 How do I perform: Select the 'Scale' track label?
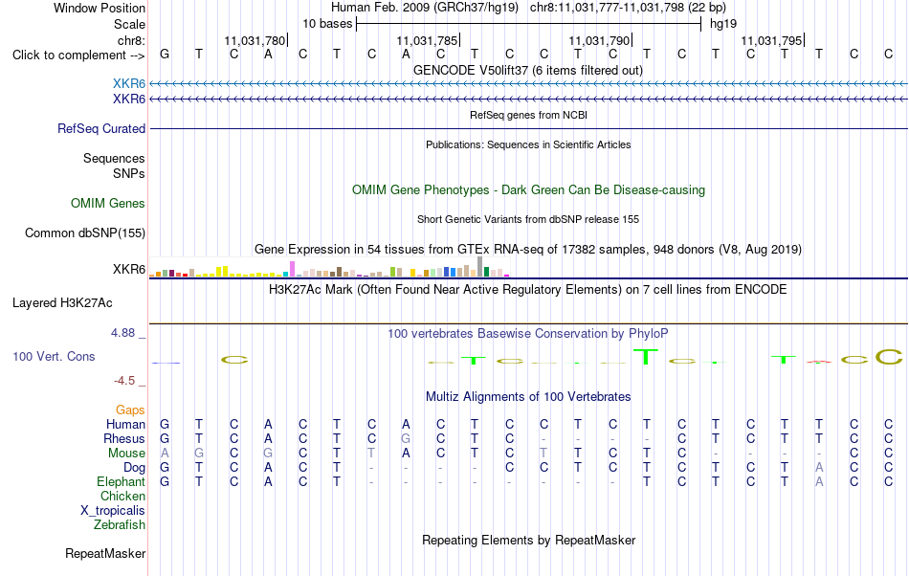(129, 24)
